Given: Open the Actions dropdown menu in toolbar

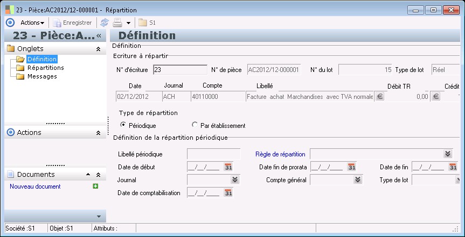Looking at the screenshot, I should tap(32, 23).
